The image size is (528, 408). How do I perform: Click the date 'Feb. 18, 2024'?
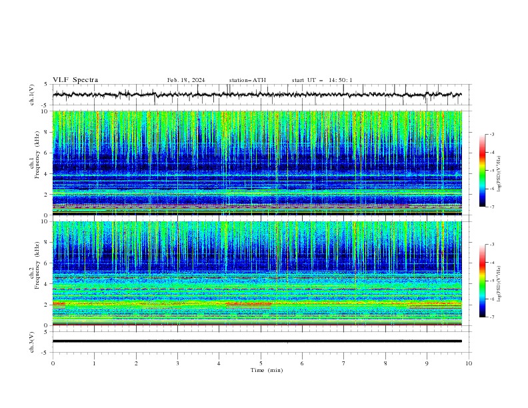point(186,80)
